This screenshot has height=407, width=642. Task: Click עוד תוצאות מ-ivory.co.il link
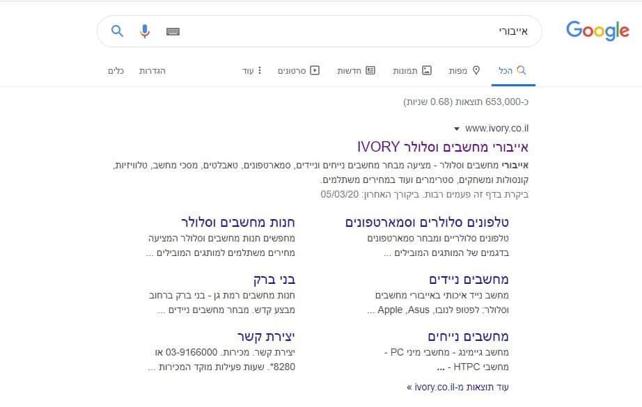(x=457, y=387)
